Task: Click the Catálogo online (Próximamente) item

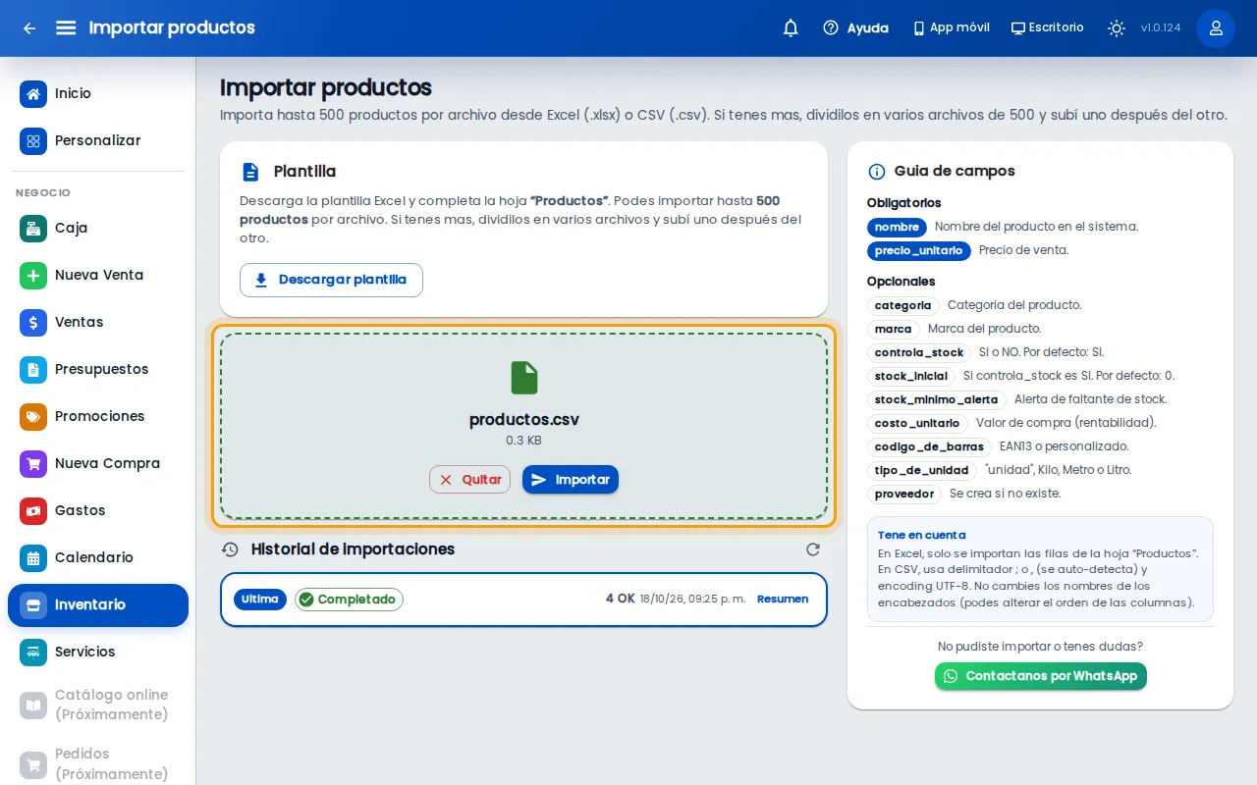Action: (98, 706)
